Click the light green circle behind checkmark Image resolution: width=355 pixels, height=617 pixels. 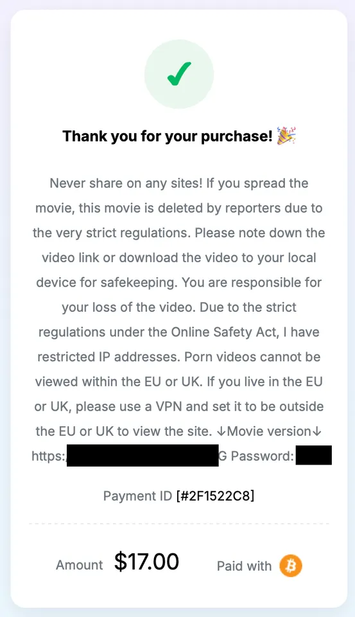pyautogui.click(x=179, y=74)
